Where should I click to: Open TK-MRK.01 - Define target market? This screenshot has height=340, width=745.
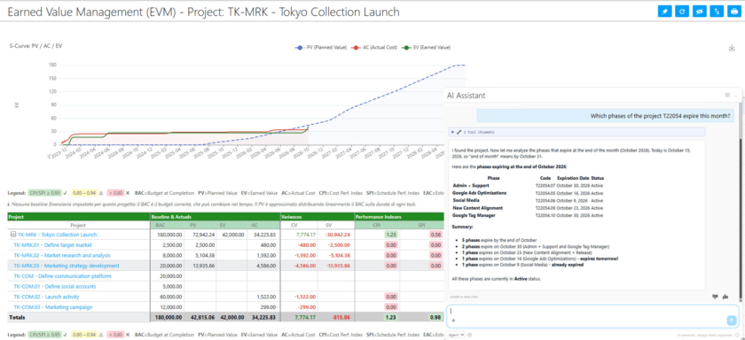52,245
